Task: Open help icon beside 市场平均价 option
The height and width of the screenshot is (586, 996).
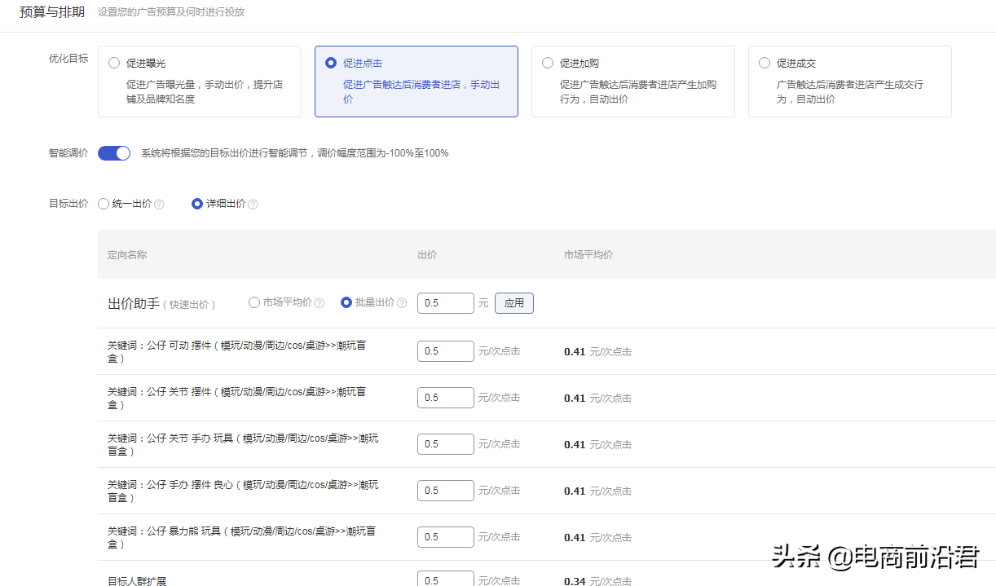Action: [x=320, y=303]
